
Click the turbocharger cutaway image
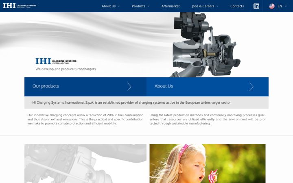point(205,45)
